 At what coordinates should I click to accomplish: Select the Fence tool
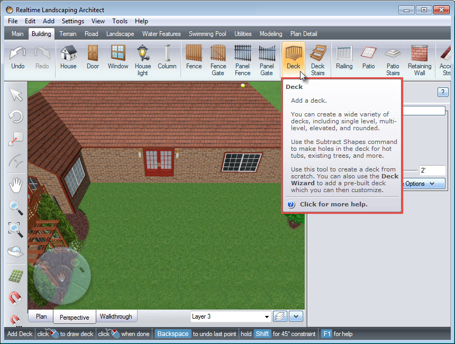(x=194, y=58)
